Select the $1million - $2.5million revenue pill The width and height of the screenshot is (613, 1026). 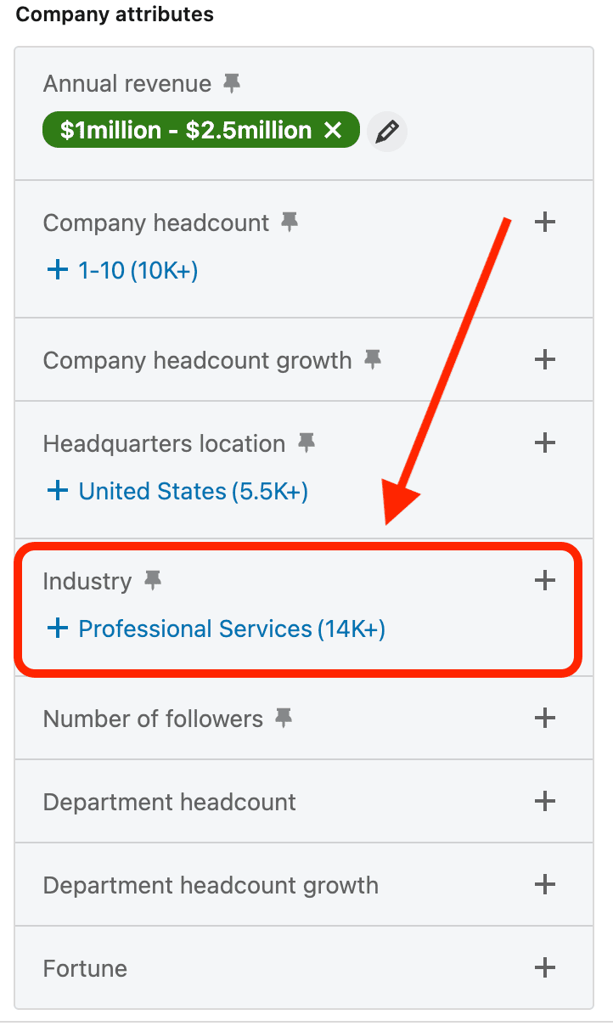click(185, 131)
